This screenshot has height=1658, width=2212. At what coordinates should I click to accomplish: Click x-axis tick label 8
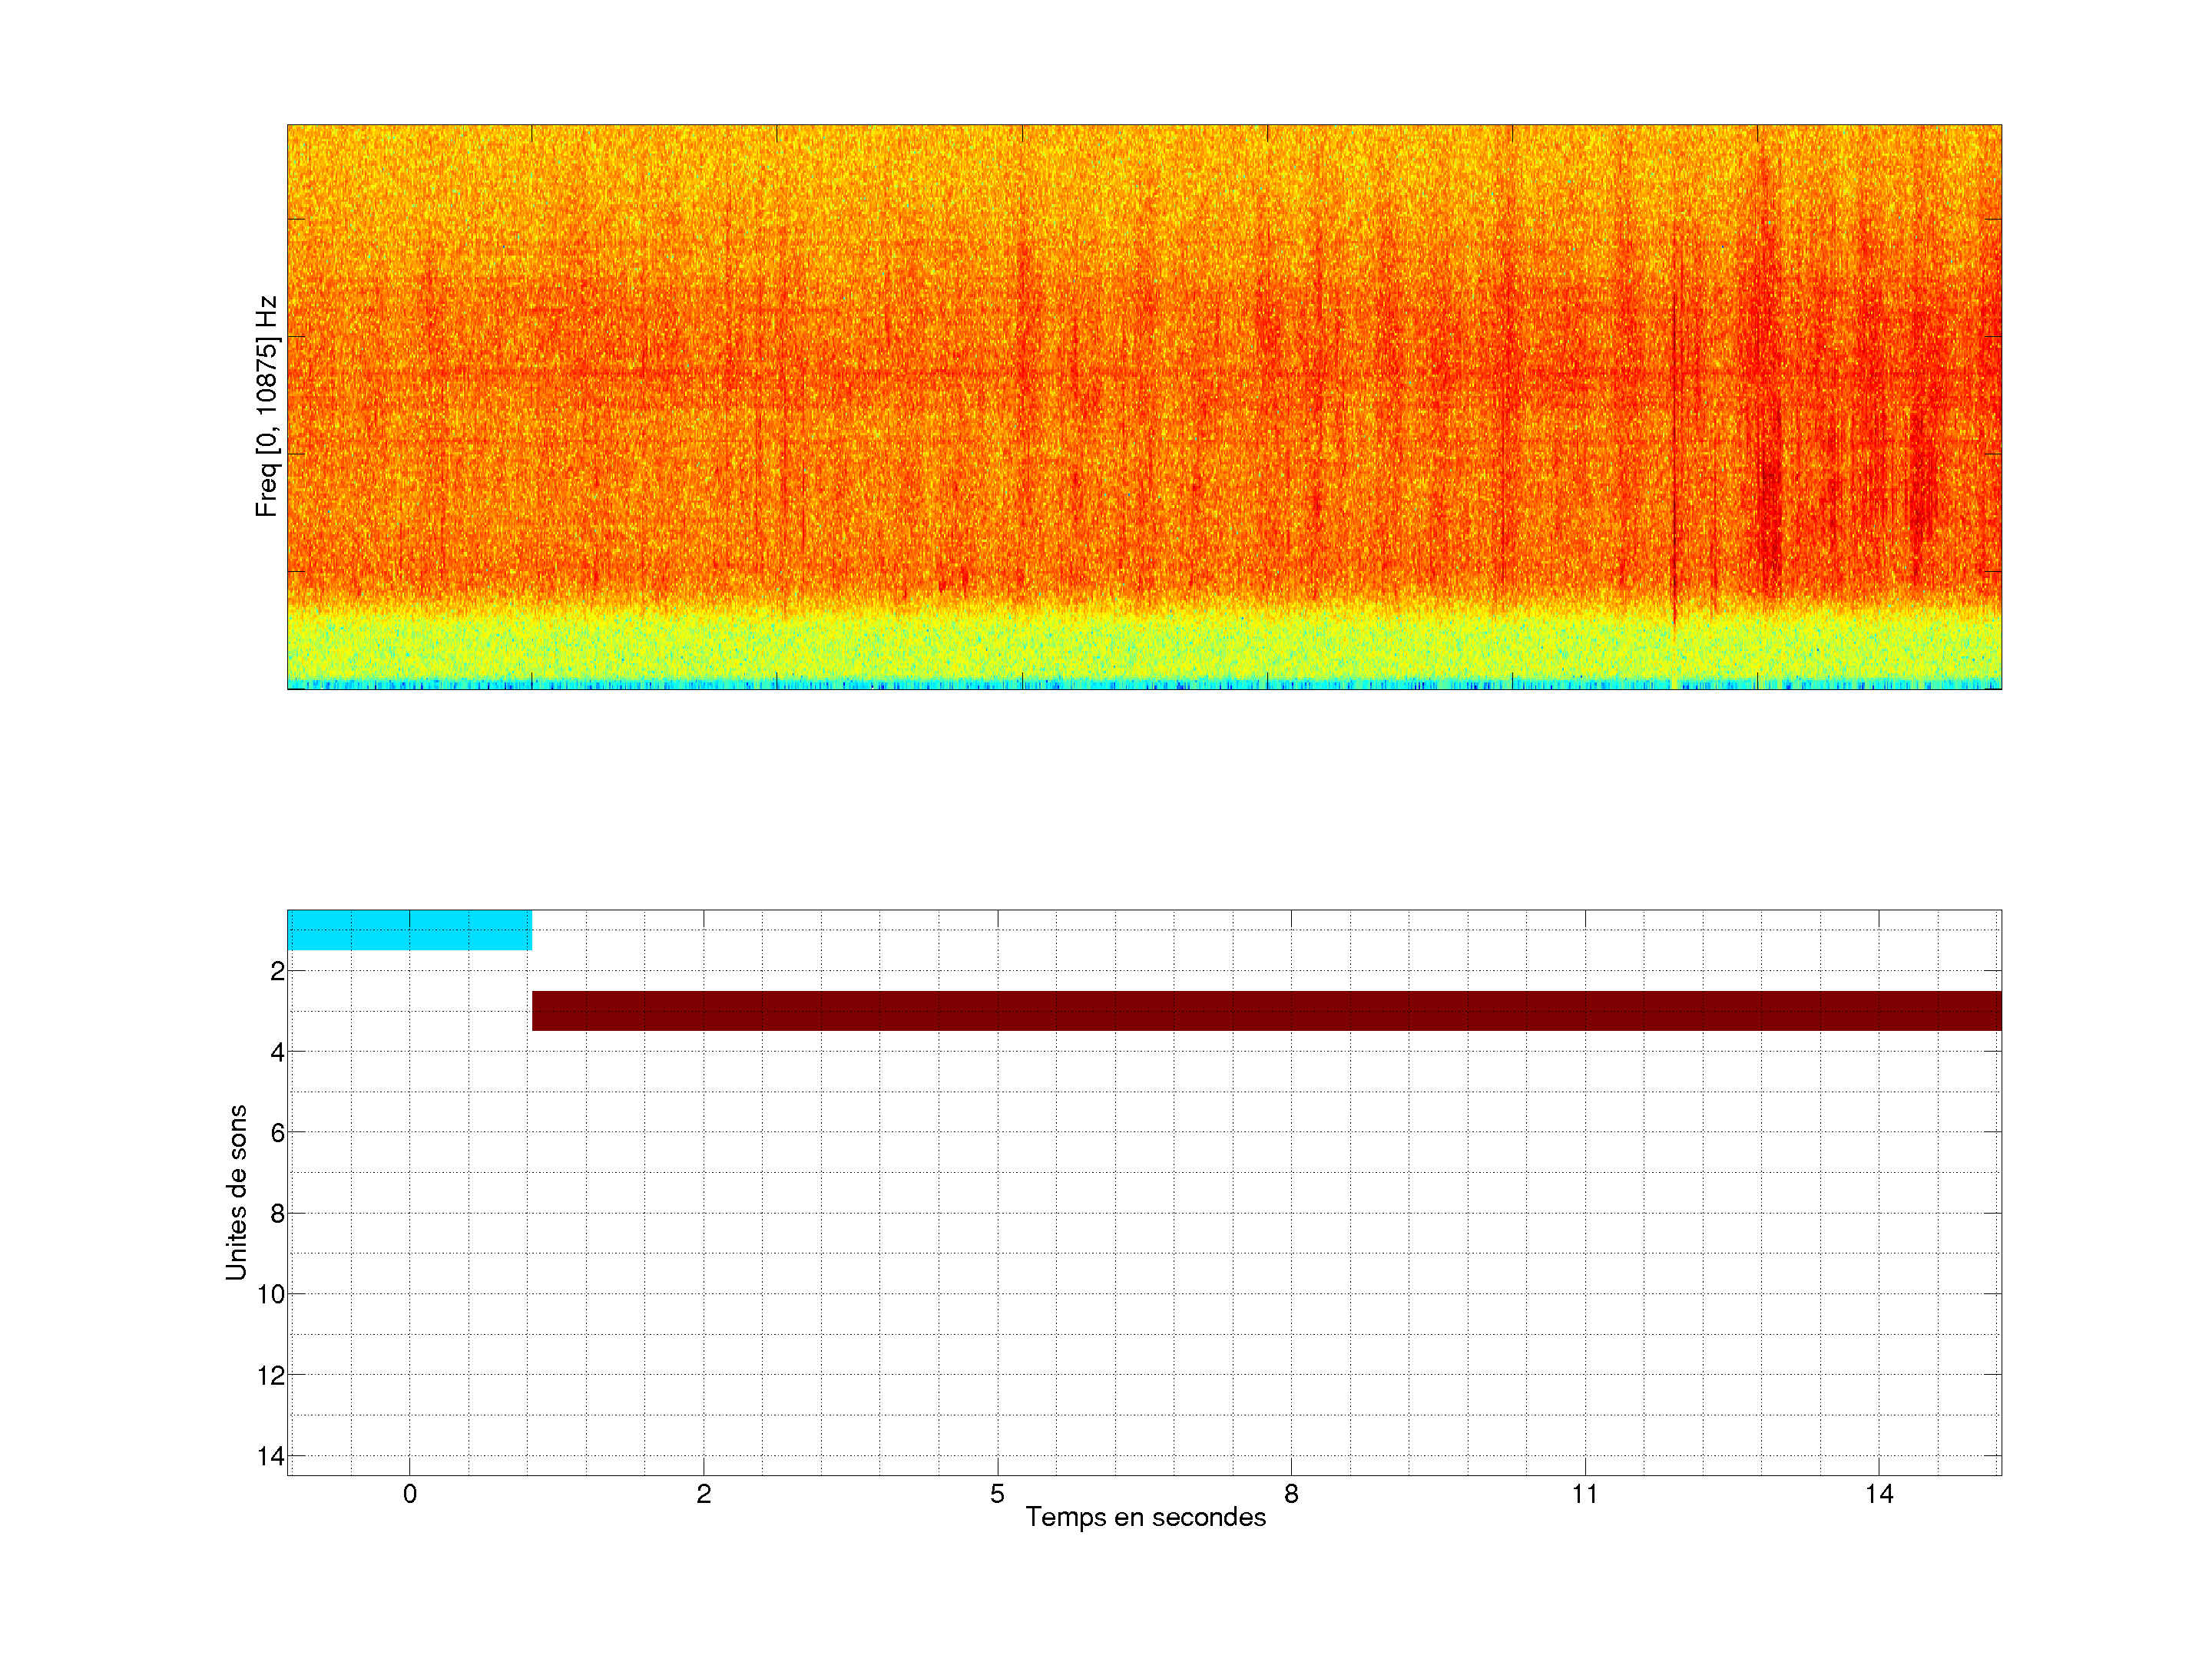(x=1291, y=1494)
